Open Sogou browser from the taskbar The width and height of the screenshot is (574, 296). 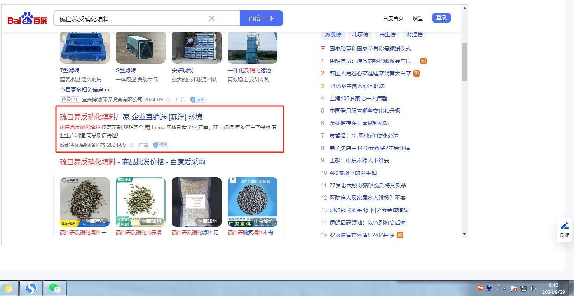tap(31, 288)
